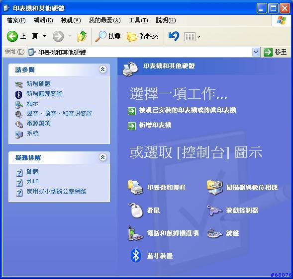Image resolution: width=293 pixels, height=279 pixels.
Task: Click the 電話和數據機選項 label
Action: tap(173, 233)
